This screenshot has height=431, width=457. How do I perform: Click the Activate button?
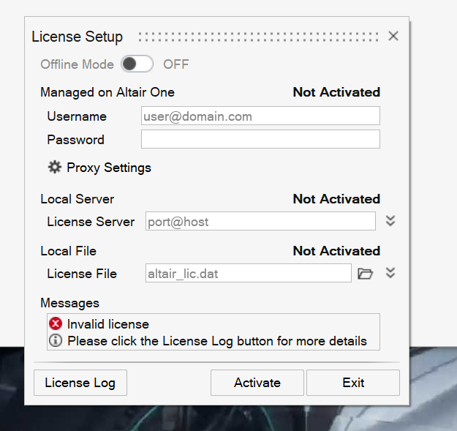[257, 383]
